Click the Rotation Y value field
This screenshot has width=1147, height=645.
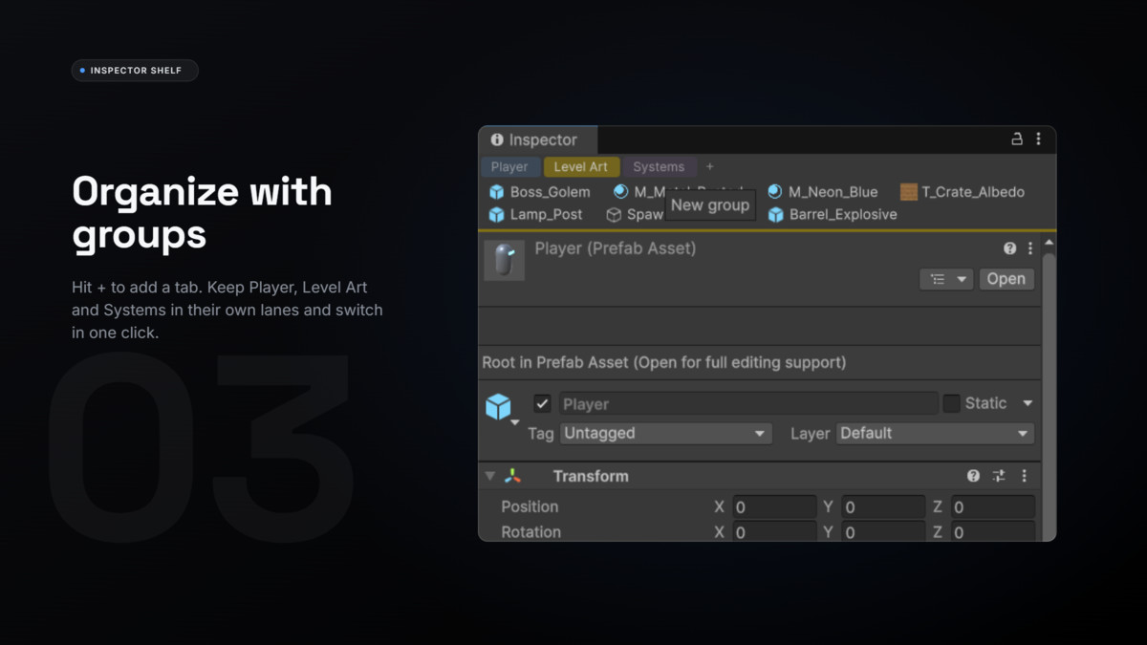(x=883, y=531)
